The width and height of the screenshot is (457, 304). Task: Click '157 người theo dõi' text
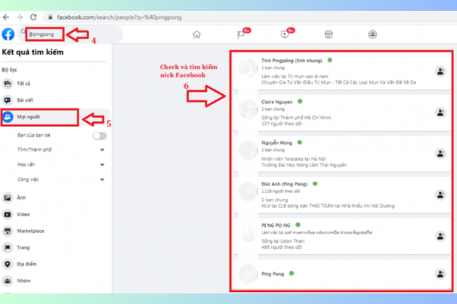point(282,123)
